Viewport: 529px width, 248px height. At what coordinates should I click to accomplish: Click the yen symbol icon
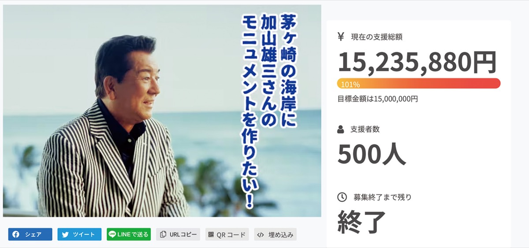click(340, 37)
